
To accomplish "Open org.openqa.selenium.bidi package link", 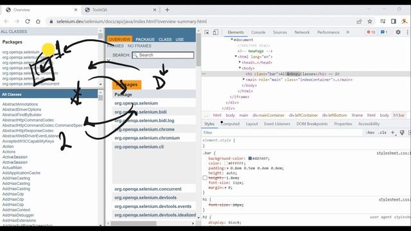I will coord(141,112).
